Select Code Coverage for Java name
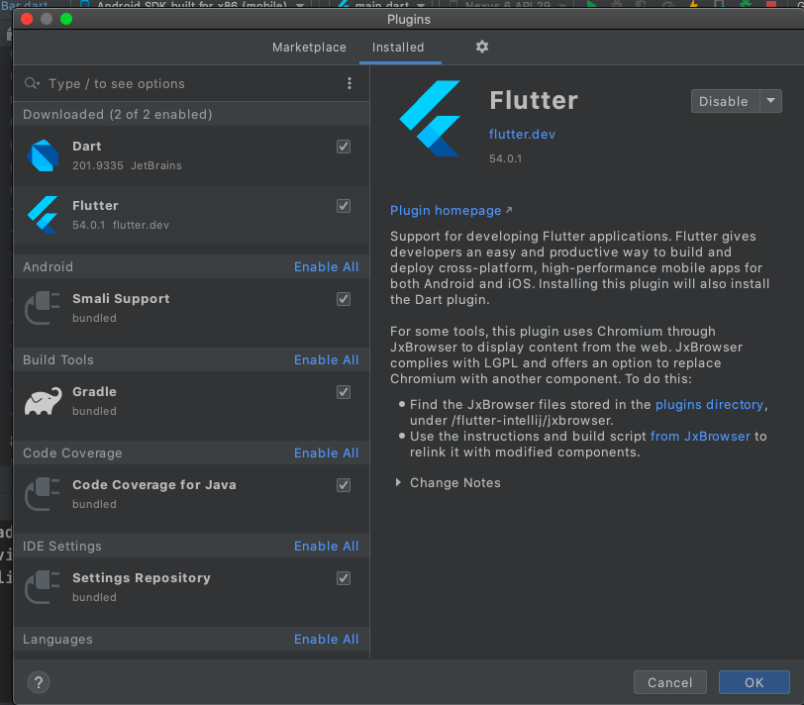 (154, 484)
